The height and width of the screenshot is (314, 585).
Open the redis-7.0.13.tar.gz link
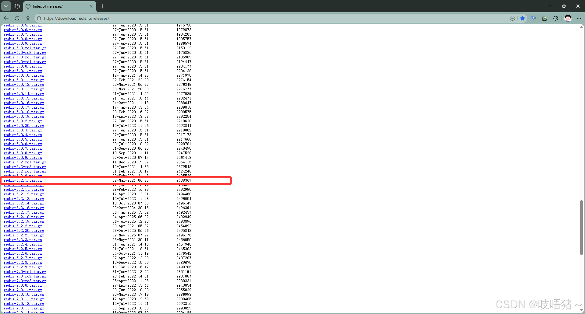click(x=24, y=308)
